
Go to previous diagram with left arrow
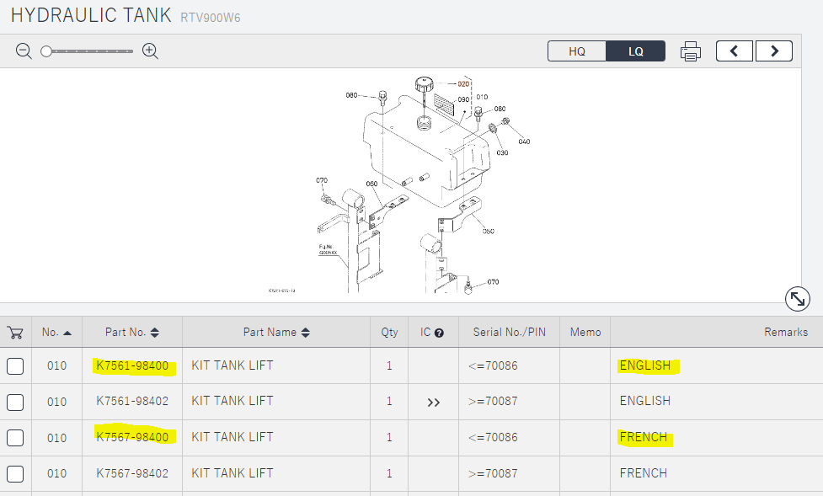coord(735,51)
